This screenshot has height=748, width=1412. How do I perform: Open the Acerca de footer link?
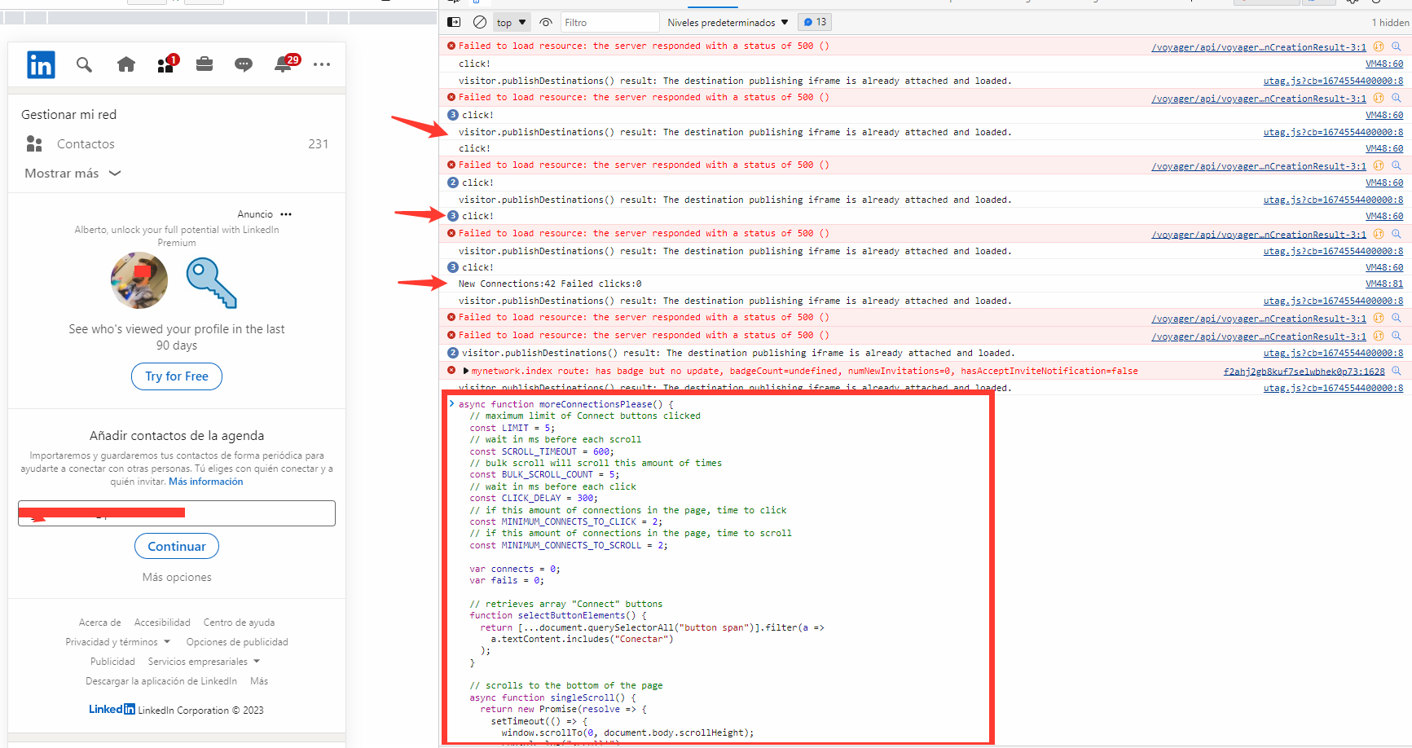100,623
